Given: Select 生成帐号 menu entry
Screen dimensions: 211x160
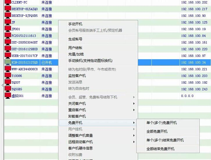Looking at the screenshot, I should click(75, 39).
